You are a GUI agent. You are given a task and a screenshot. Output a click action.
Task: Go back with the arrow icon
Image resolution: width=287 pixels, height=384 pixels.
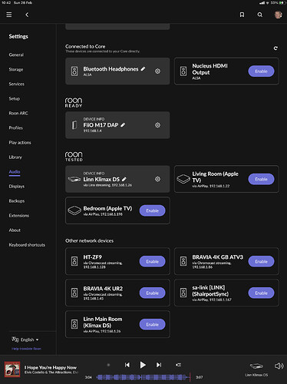click(x=27, y=15)
